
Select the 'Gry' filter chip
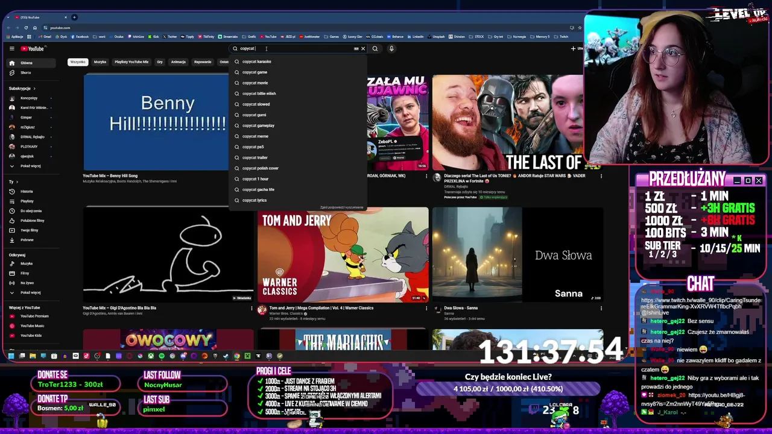tap(160, 62)
